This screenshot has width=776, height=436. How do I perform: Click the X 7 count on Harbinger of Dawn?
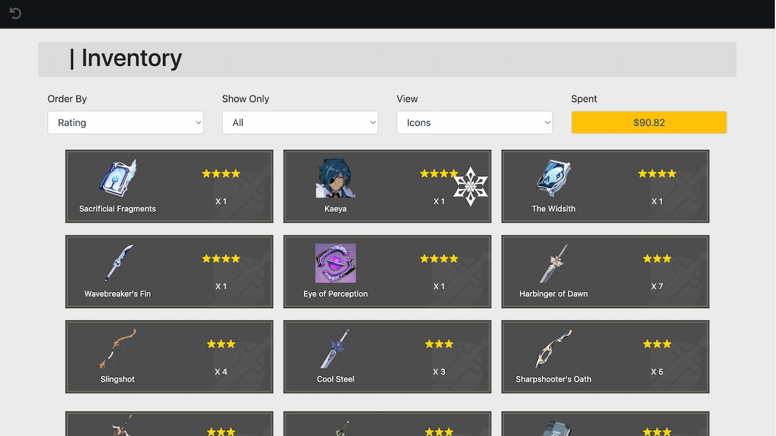(657, 286)
